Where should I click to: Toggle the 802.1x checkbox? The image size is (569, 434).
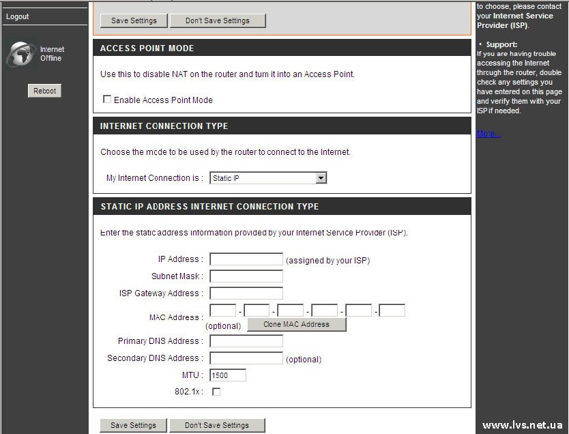[216, 392]
